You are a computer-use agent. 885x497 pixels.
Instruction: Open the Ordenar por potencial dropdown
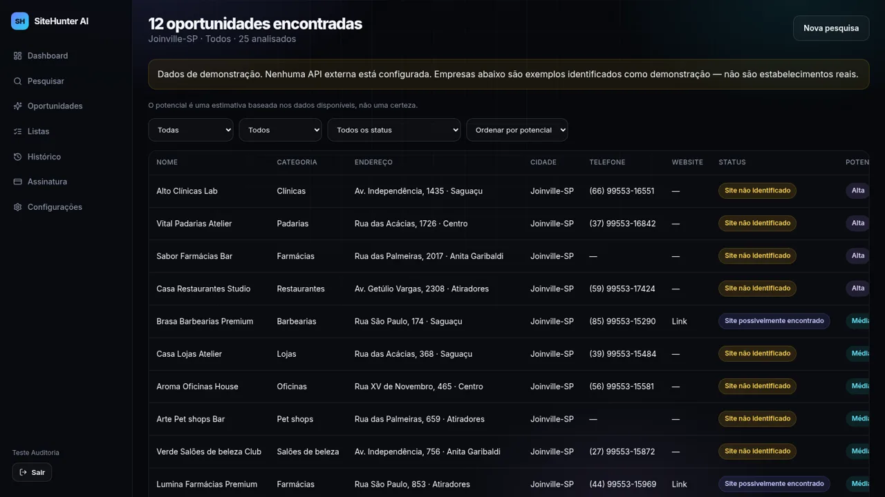coord(517,130)
